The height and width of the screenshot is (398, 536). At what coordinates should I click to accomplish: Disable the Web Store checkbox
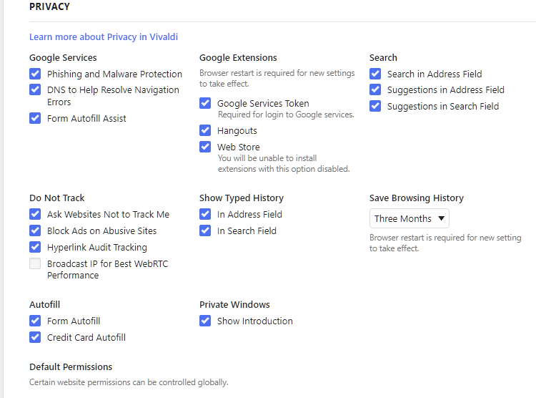[205, 147]
